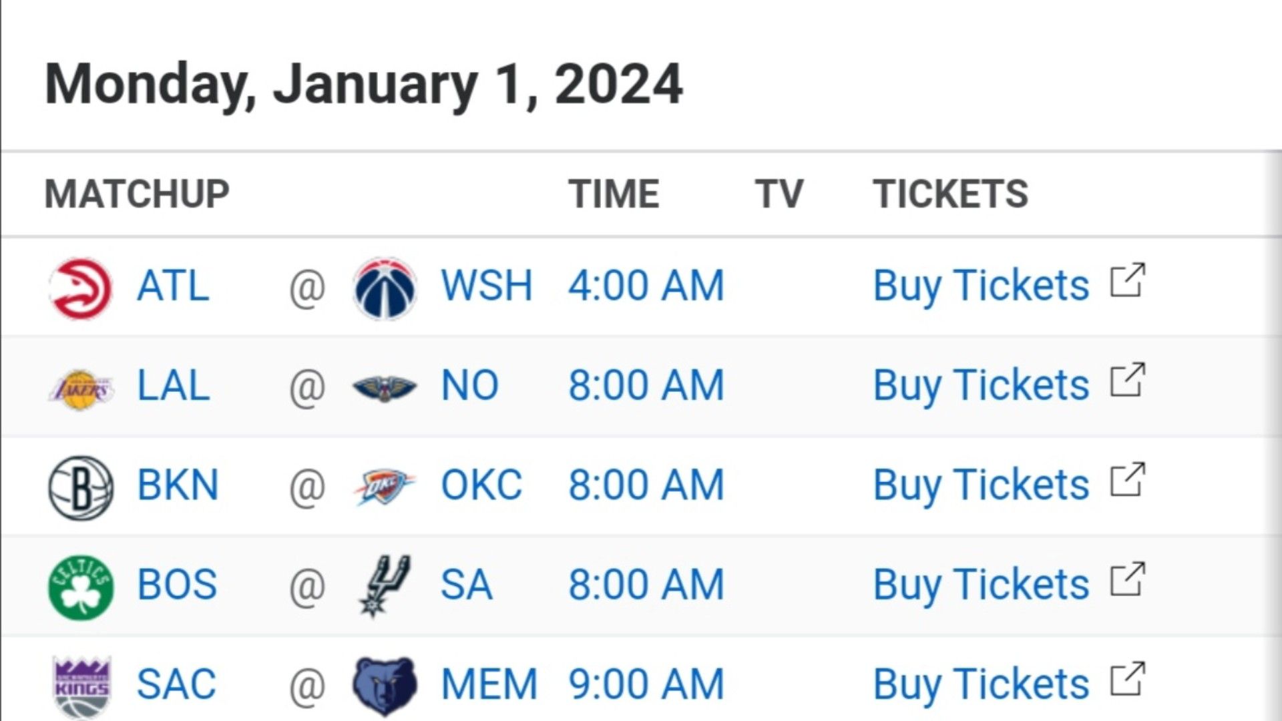The height and width of the screenshot is (721, 1282).
Task: Open the MEM team page link
Action: tap(489, 684)
